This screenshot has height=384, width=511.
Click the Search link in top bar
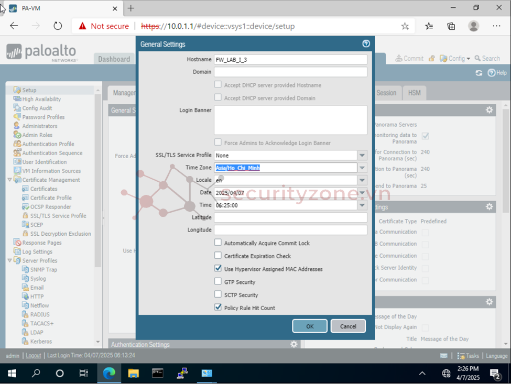pos(487,59)
